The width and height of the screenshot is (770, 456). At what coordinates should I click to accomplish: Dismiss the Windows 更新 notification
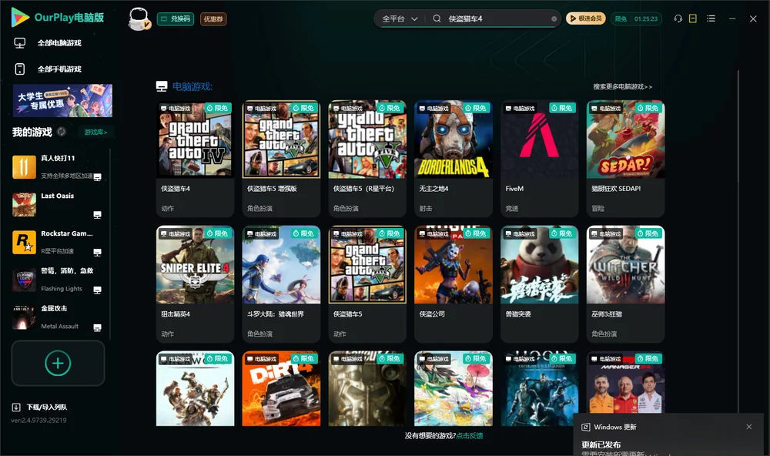pyautogui.click(x=749, y=427)
